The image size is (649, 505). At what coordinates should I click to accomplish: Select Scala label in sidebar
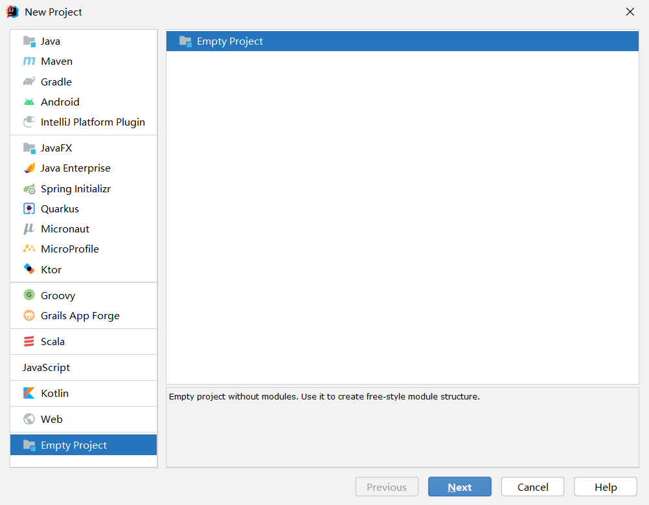[52, 342]
